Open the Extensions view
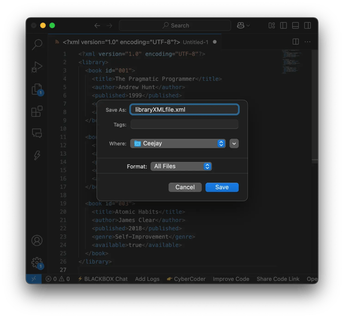344x318 pixels. 37,111
